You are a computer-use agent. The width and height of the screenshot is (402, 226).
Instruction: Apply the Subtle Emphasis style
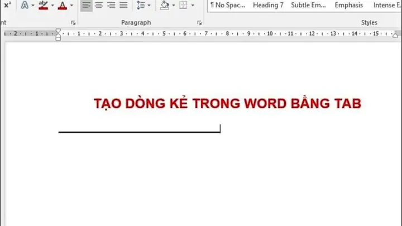[308, 5]
